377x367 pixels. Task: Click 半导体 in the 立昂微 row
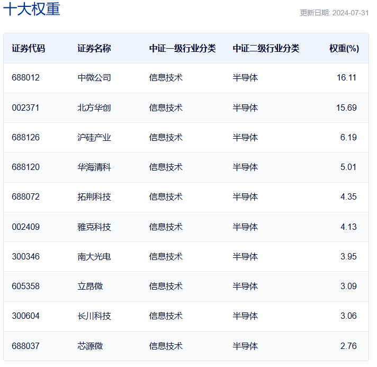(245, 286)
